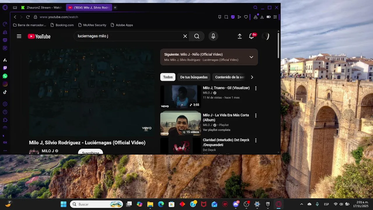Screen dimensions: 373x210
Task: Run search with the magnifier button
Action: pos(197,36)
